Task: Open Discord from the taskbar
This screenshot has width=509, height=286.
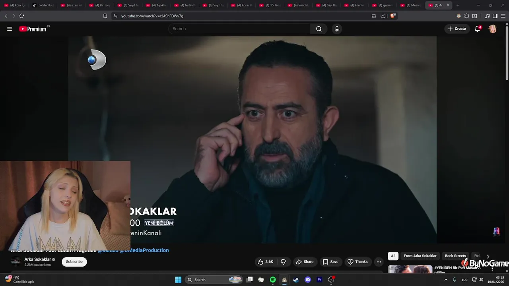Action: tap(307, 280)
